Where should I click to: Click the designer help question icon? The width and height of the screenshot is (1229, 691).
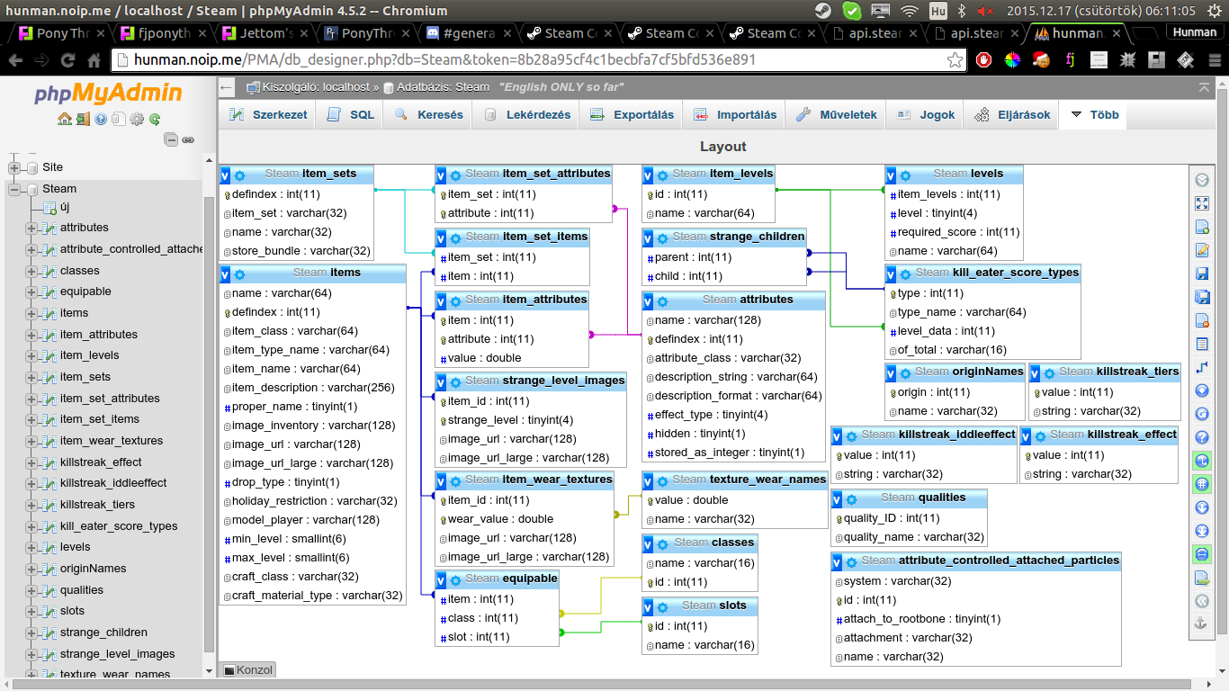(x=1202, y=437)
